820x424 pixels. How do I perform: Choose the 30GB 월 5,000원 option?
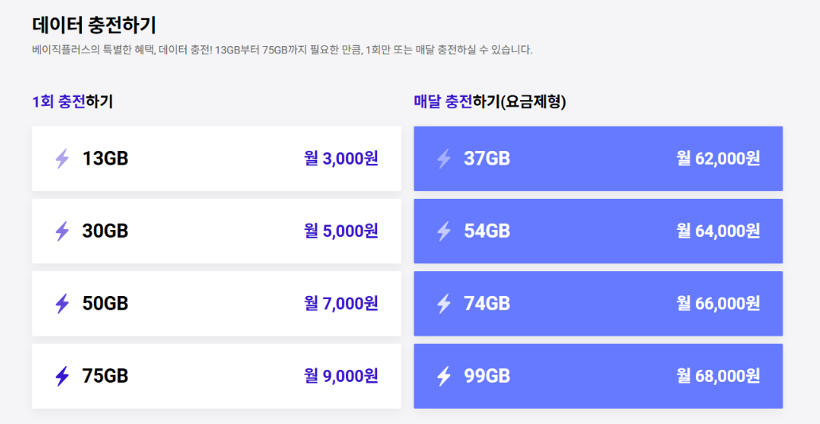click(x=216, y=231)
